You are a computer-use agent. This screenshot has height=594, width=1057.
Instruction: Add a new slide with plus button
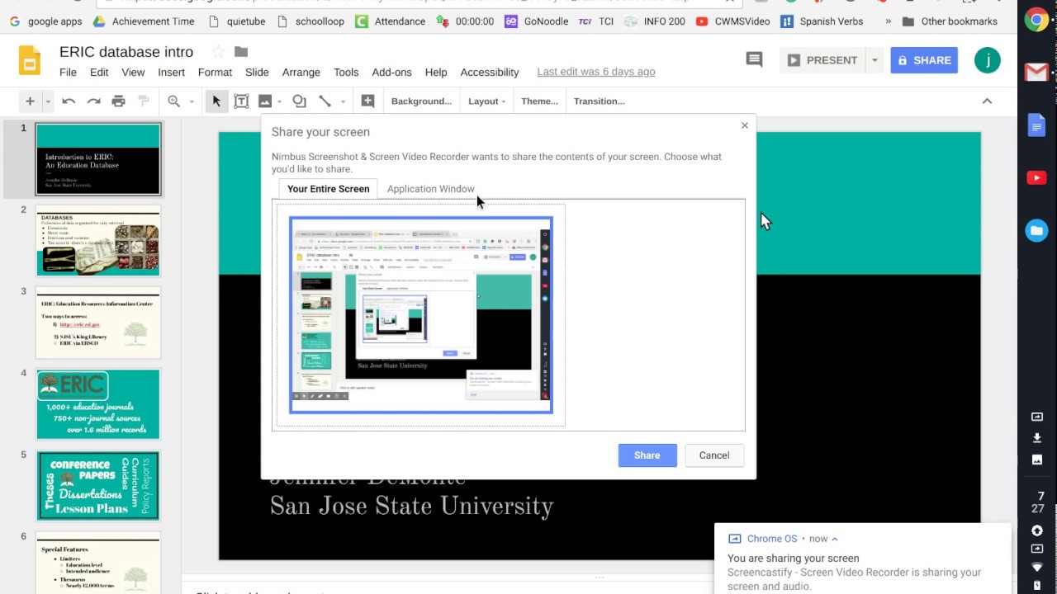(x=30, y=101)
